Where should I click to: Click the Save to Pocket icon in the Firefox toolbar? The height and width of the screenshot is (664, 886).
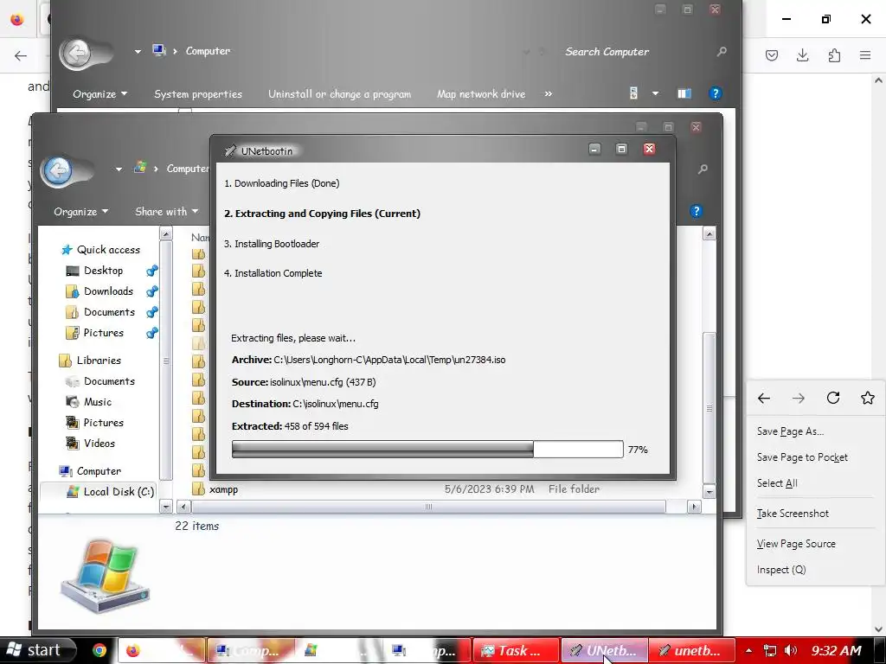point(771,55)
